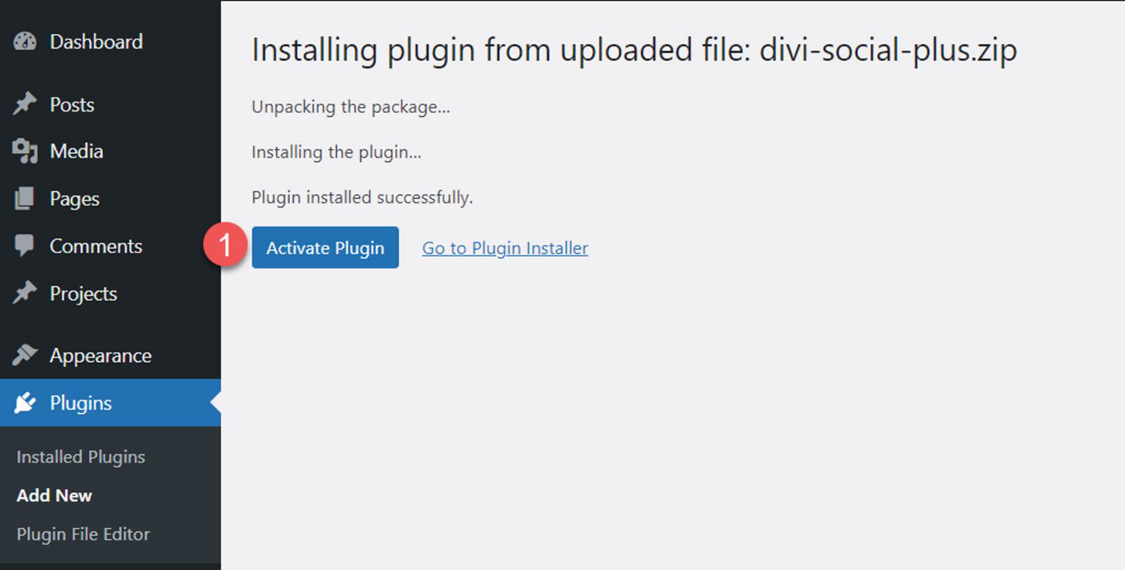Open Plugins via the plug icon
This screenshot has width=1125, height=570.
click(25, 402)
